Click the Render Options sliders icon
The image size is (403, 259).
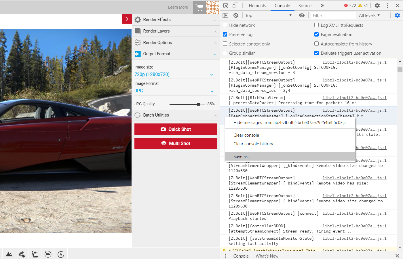138,43
